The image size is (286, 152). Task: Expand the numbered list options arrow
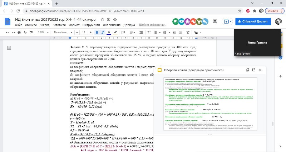[x=169, y=32]
